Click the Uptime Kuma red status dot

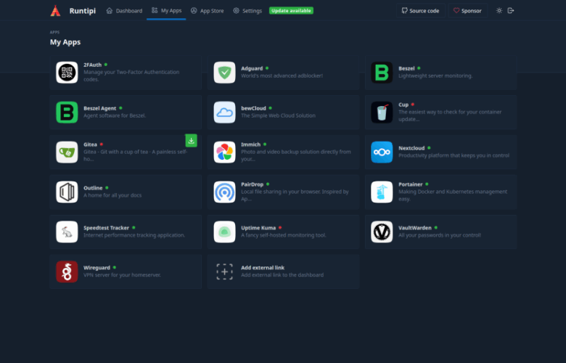tap(280, 227)
